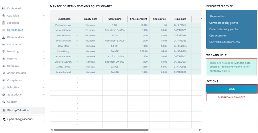This screenshot has width=258, height=133.
Task: Click the F-001 grant name cell
Action: (x=114, y=25)
